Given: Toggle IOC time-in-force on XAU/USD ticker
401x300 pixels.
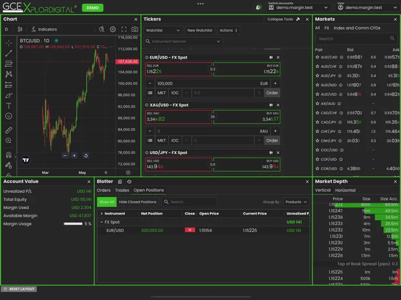Looking at the screenshot, I should click(175, 141).
